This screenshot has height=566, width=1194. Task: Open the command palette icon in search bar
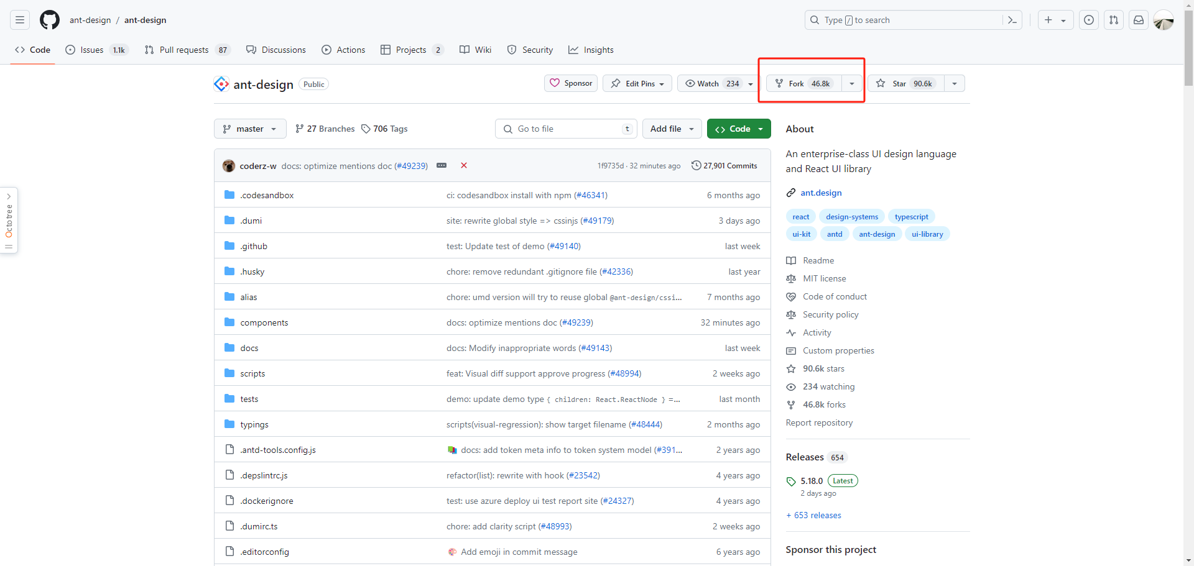click(1012, 20)
